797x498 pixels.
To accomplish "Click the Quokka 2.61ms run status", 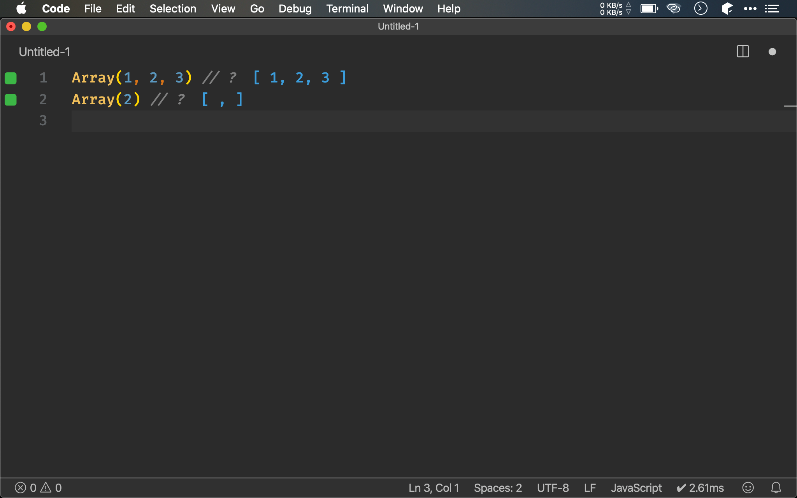I will coord(700,487).
